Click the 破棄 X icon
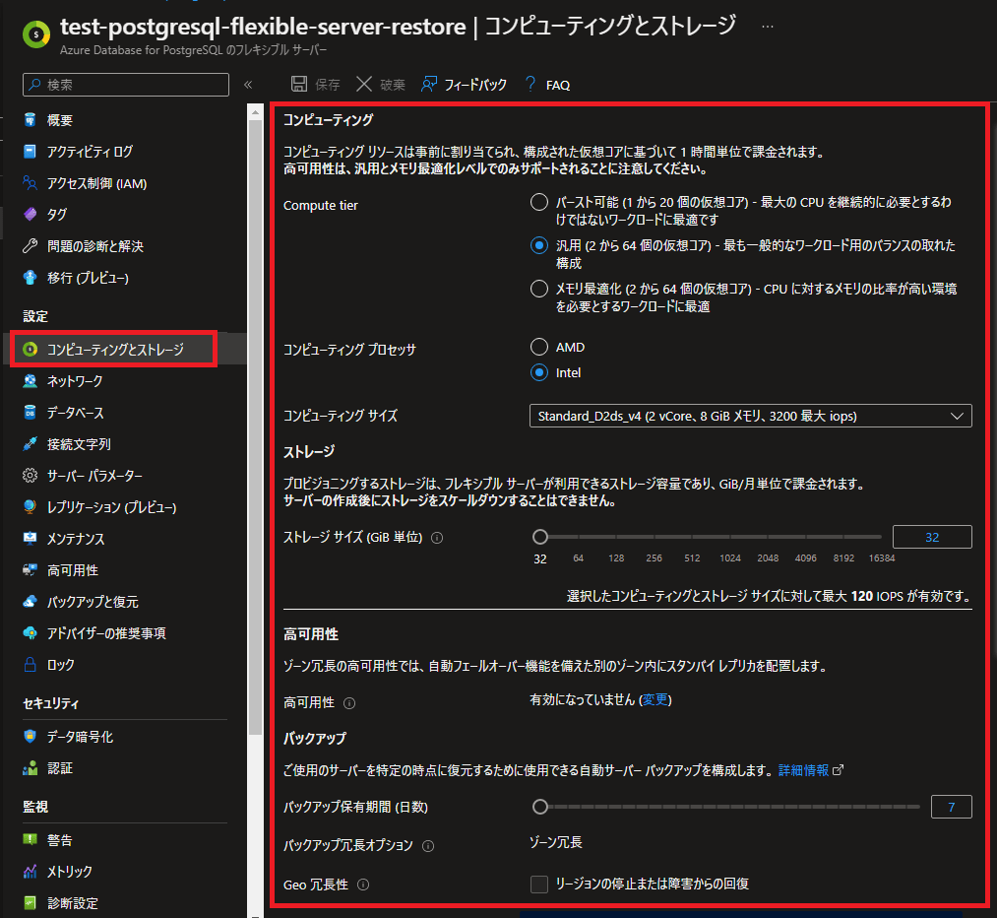 (364, 84)
